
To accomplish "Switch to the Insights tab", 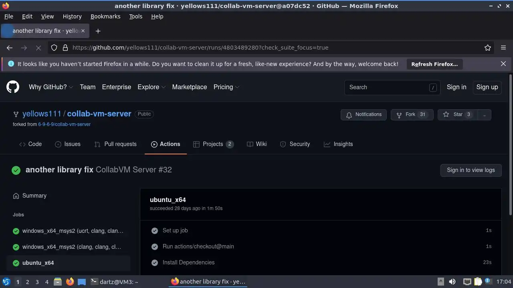I will (338, 144).
